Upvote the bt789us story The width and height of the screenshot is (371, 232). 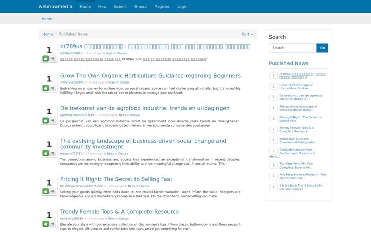point(46,58)
